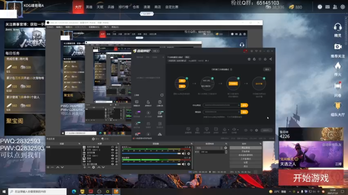
Task: Click the speaker volume icon in streaming assistant bottom bar
Action: [234, 129]
